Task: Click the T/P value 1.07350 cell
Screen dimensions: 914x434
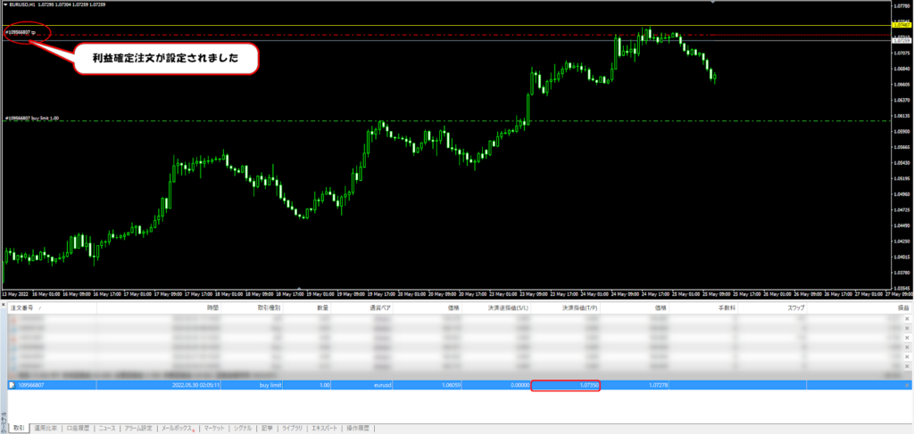Action: pos(565,385)
